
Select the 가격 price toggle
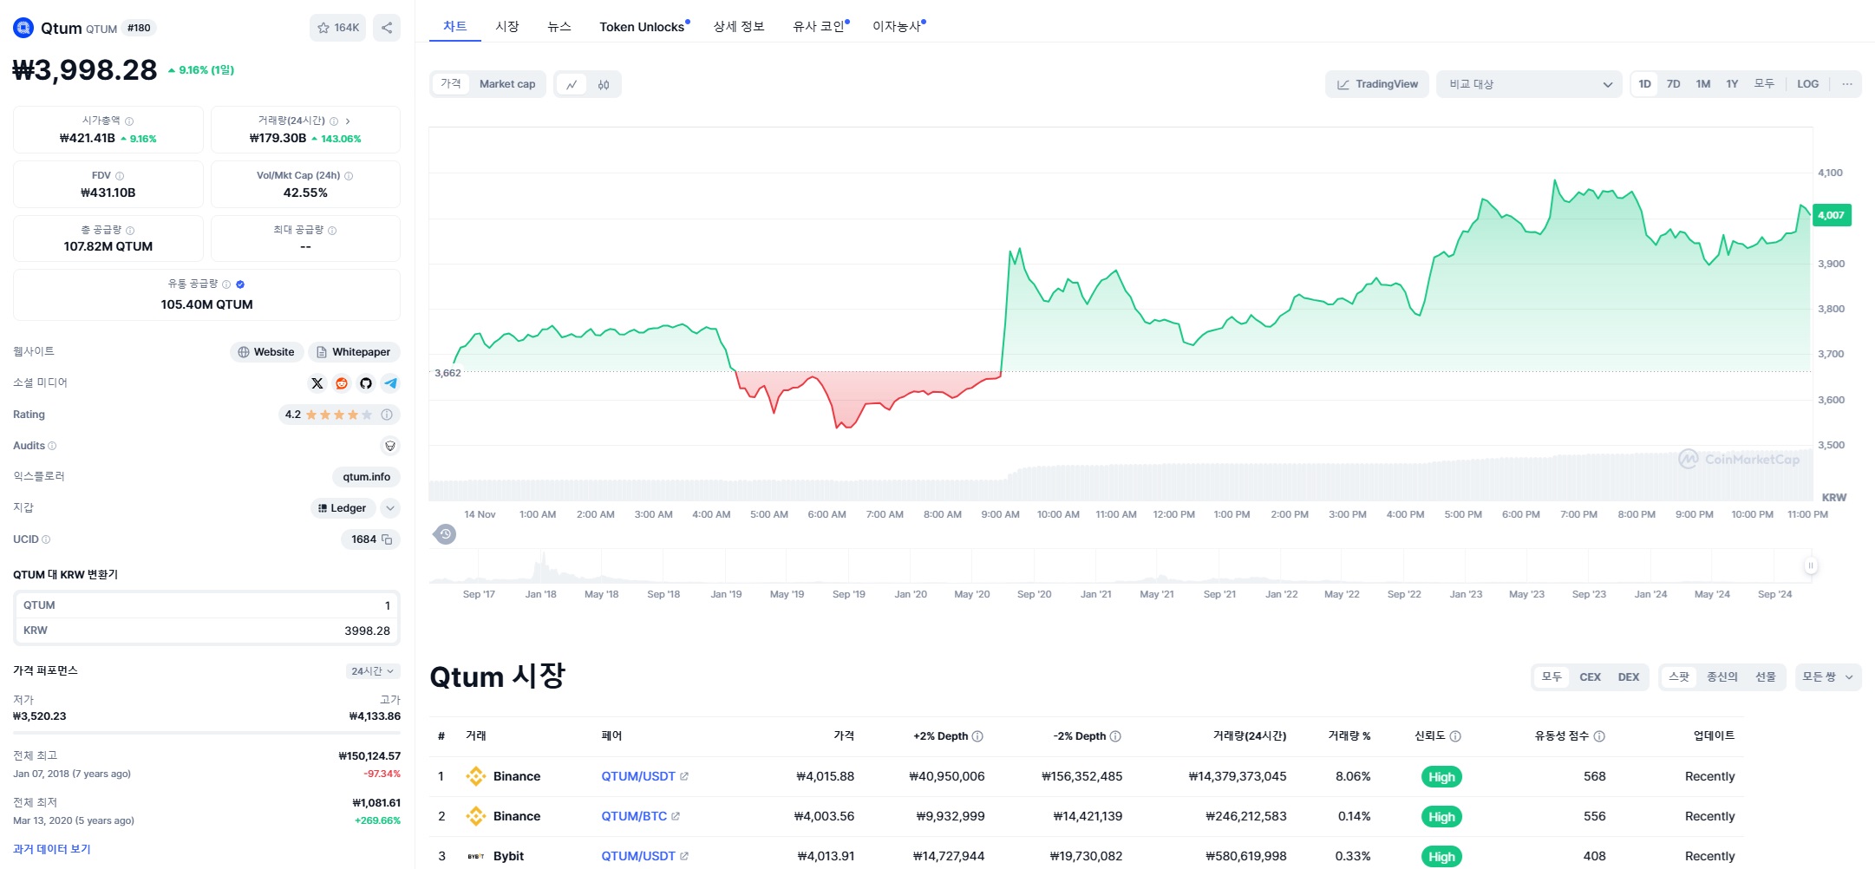coord(451,84)
